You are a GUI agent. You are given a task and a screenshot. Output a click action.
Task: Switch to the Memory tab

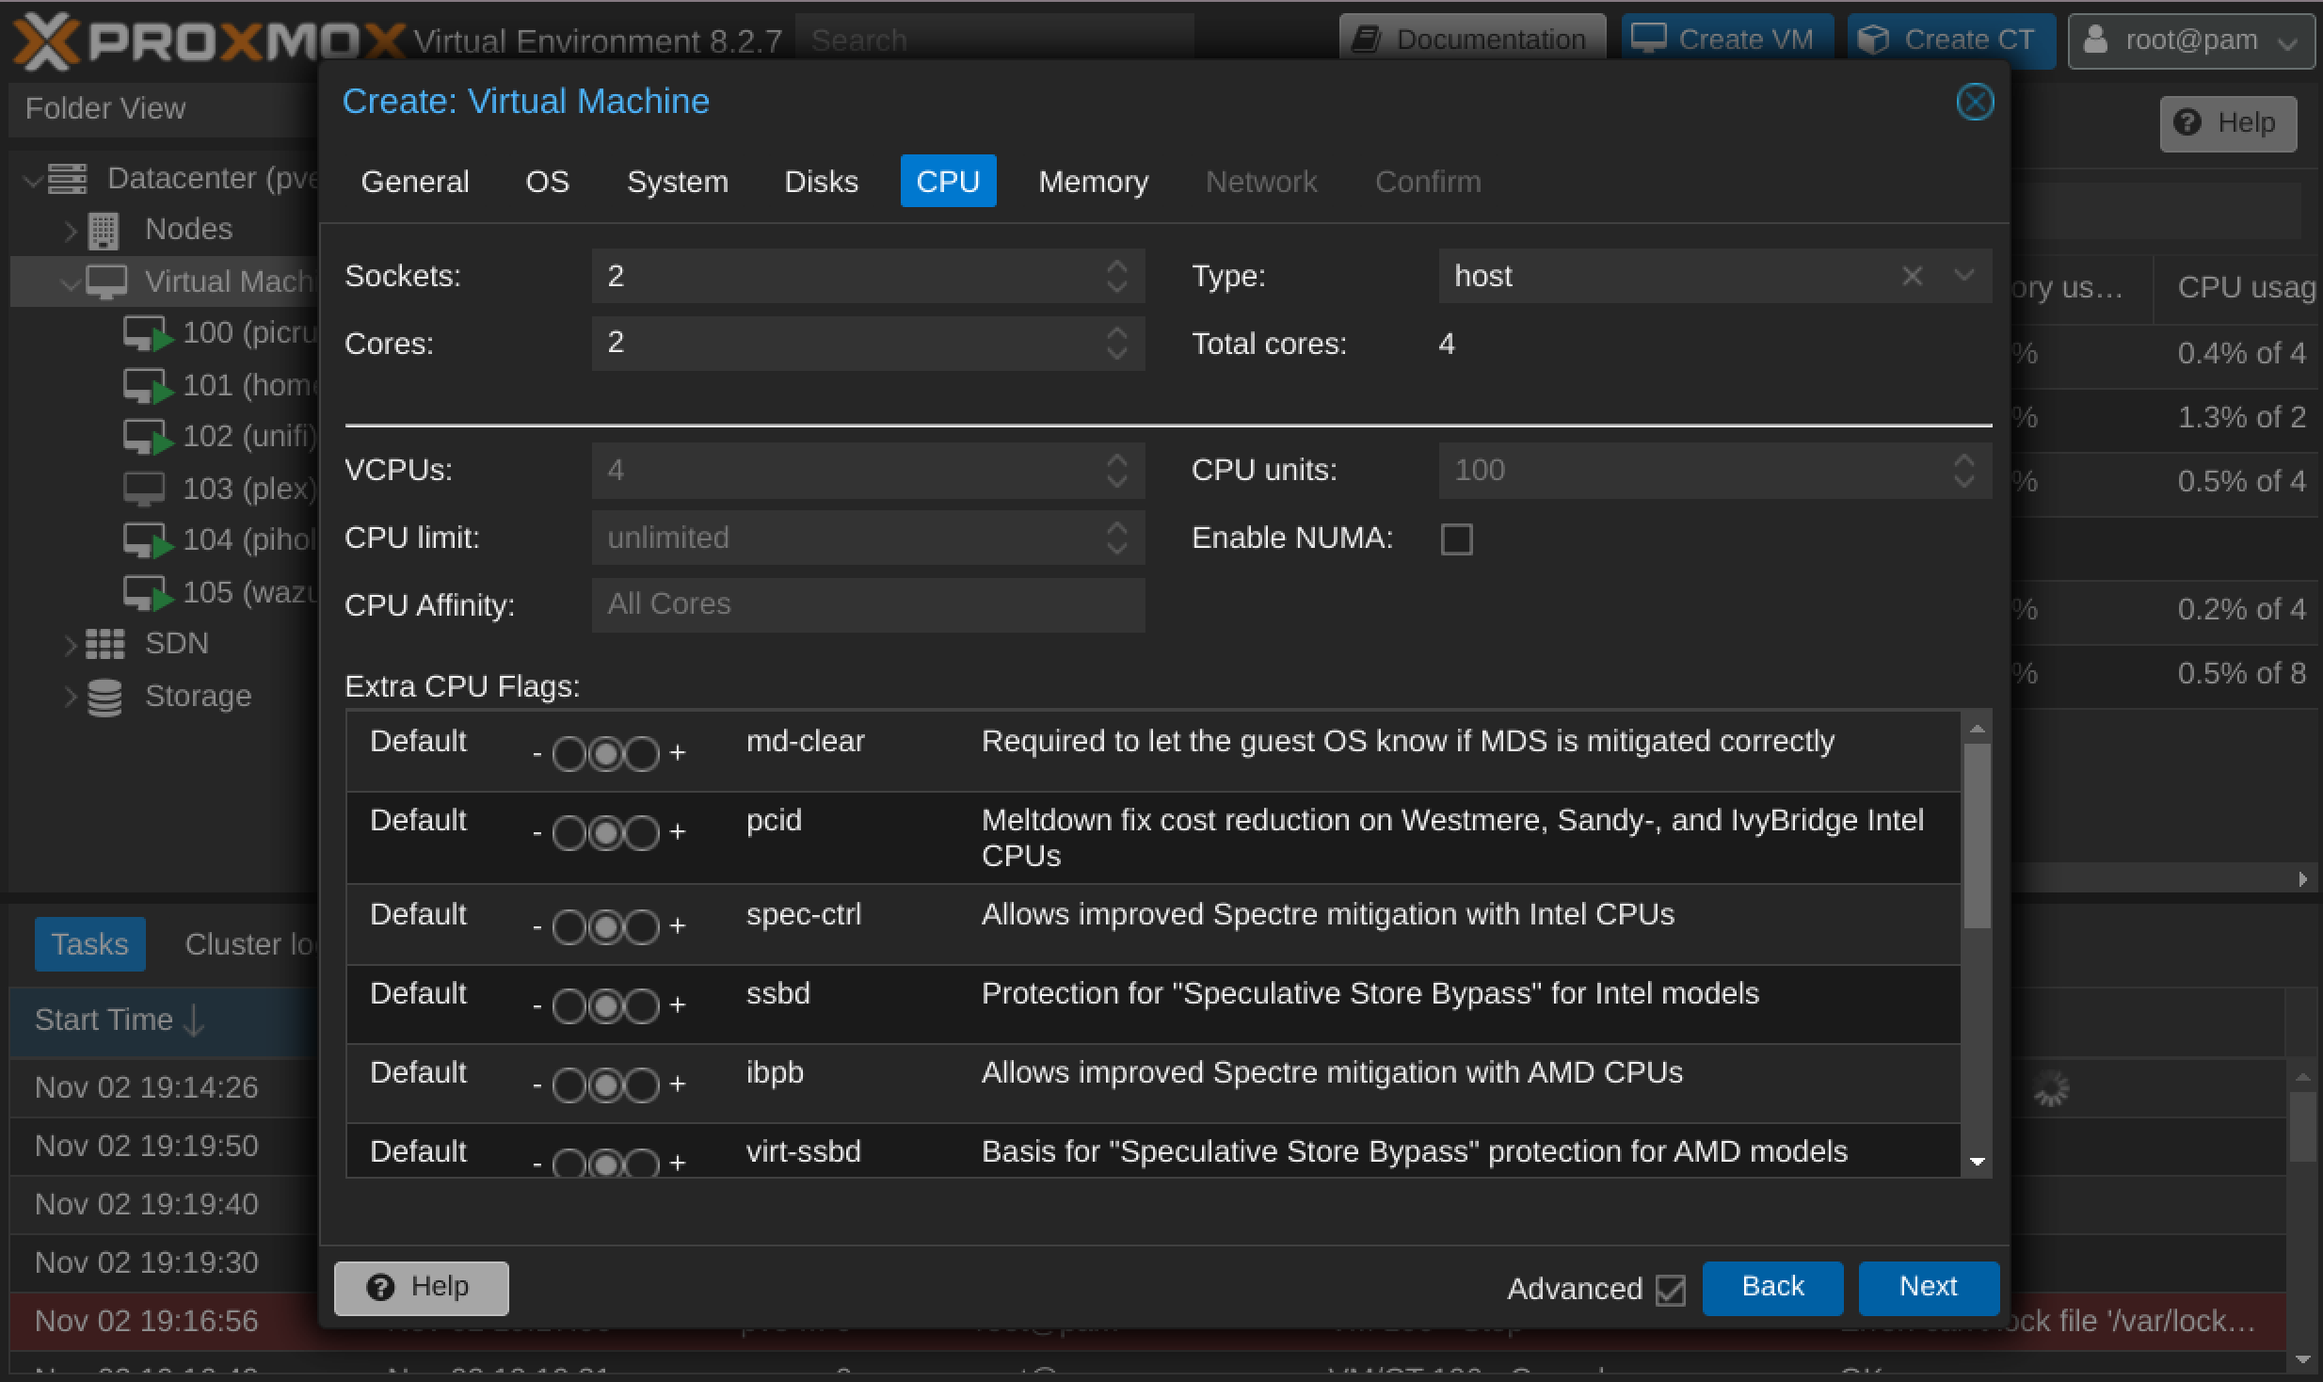click(x=1094, y=183)
